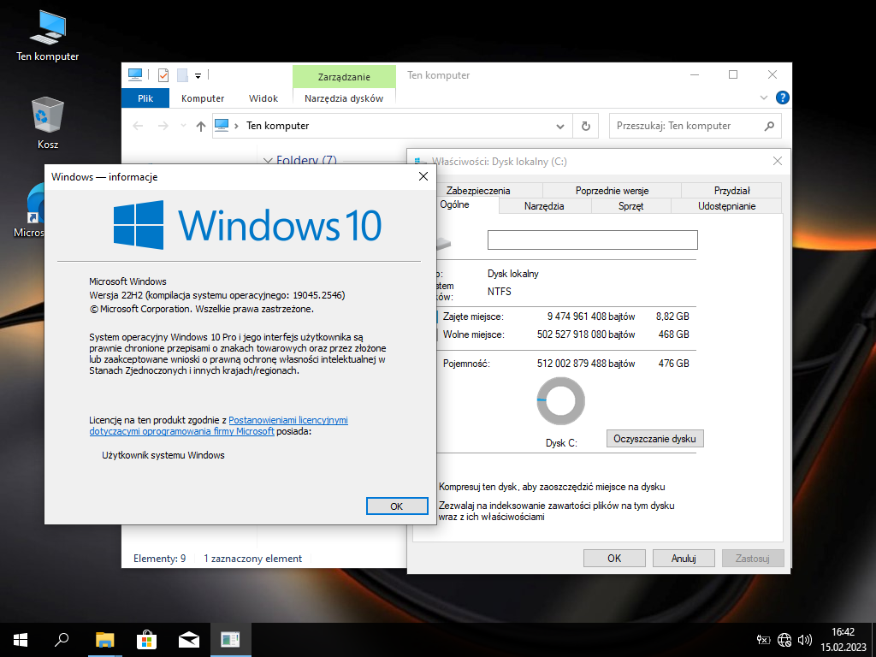Viewport: 876px width, 657px height.
Task: Go up one folder level with the arrow
Action: pos(201,126)
